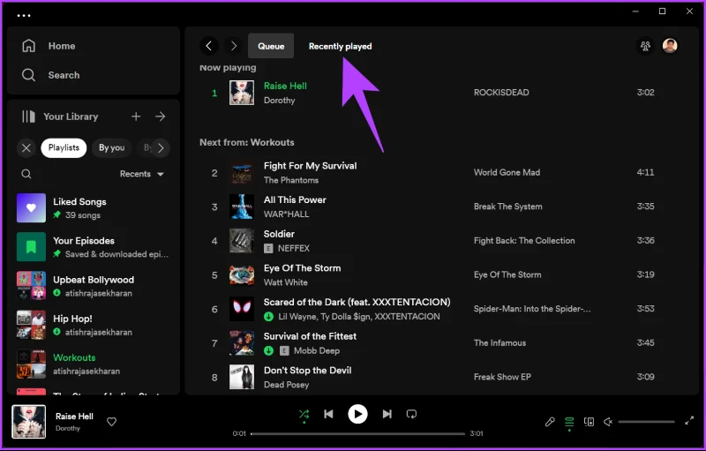Open the user profile avatar
The height and width of the screenshot is (451, 706).
(x=670, y=46)
